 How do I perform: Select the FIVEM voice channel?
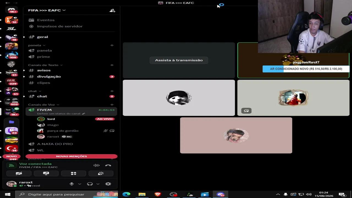pos(71,111)
